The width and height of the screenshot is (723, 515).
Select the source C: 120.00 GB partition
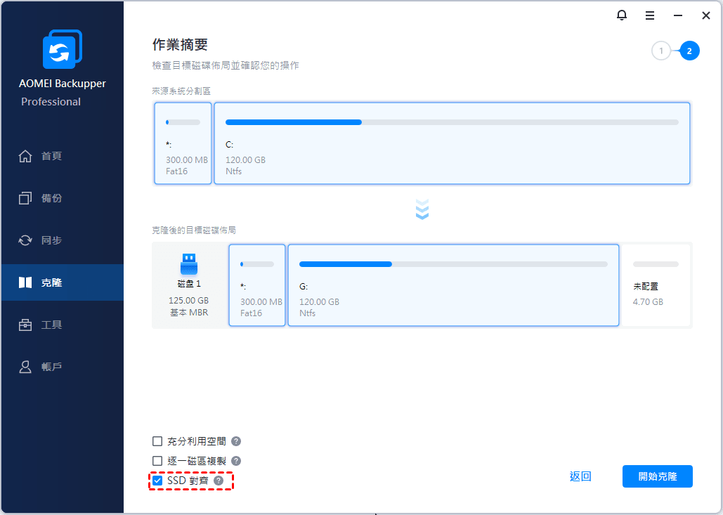pos(452,143)
